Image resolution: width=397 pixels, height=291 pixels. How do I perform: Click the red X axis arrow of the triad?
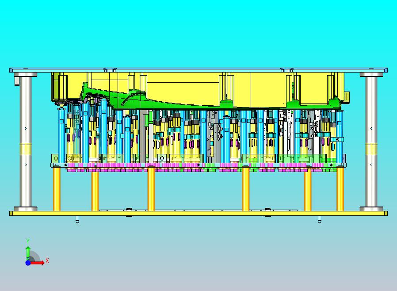coord(38,263)
